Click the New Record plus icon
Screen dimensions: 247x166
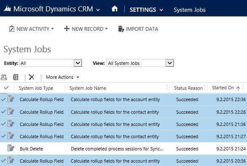tap(67, 29)
